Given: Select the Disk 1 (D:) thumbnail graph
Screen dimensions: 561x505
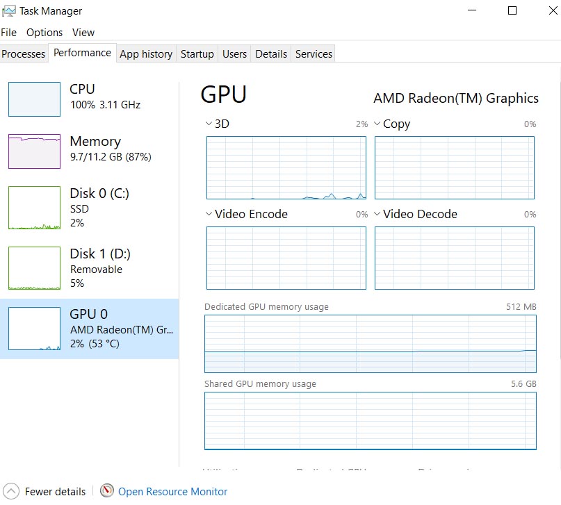Looking at the screenshot, I should 34,268.
